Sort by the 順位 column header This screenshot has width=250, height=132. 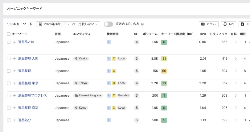pos(243,34)
